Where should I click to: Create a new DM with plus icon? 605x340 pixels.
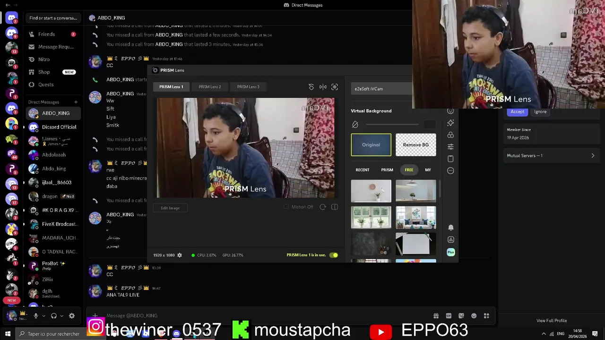(x=76, y=102)
